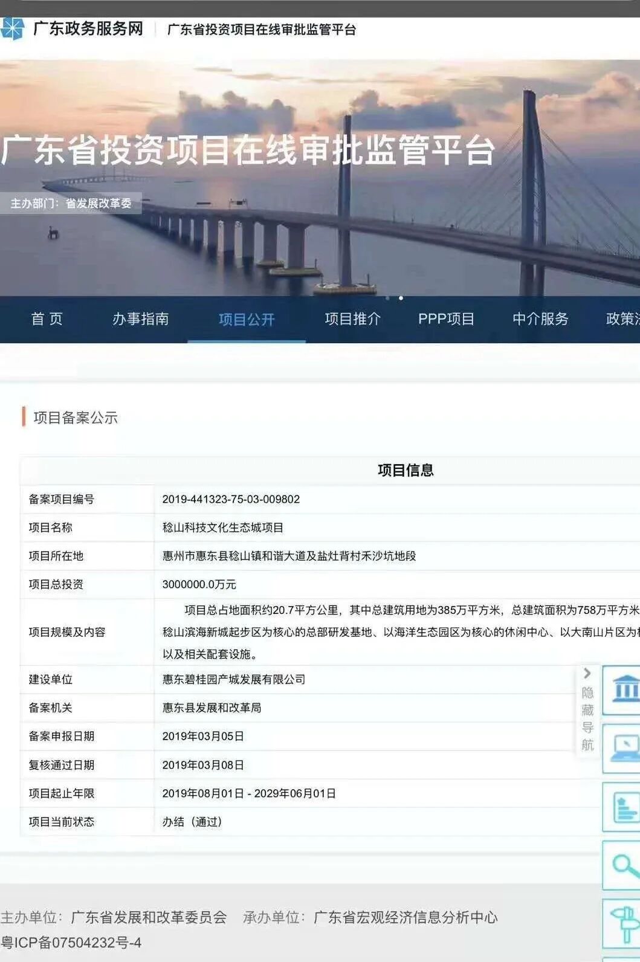Click the magnifier search icon in side navigation
This screenshot has width=640, height=962.
pyautogui.click(x=622, y=866)
